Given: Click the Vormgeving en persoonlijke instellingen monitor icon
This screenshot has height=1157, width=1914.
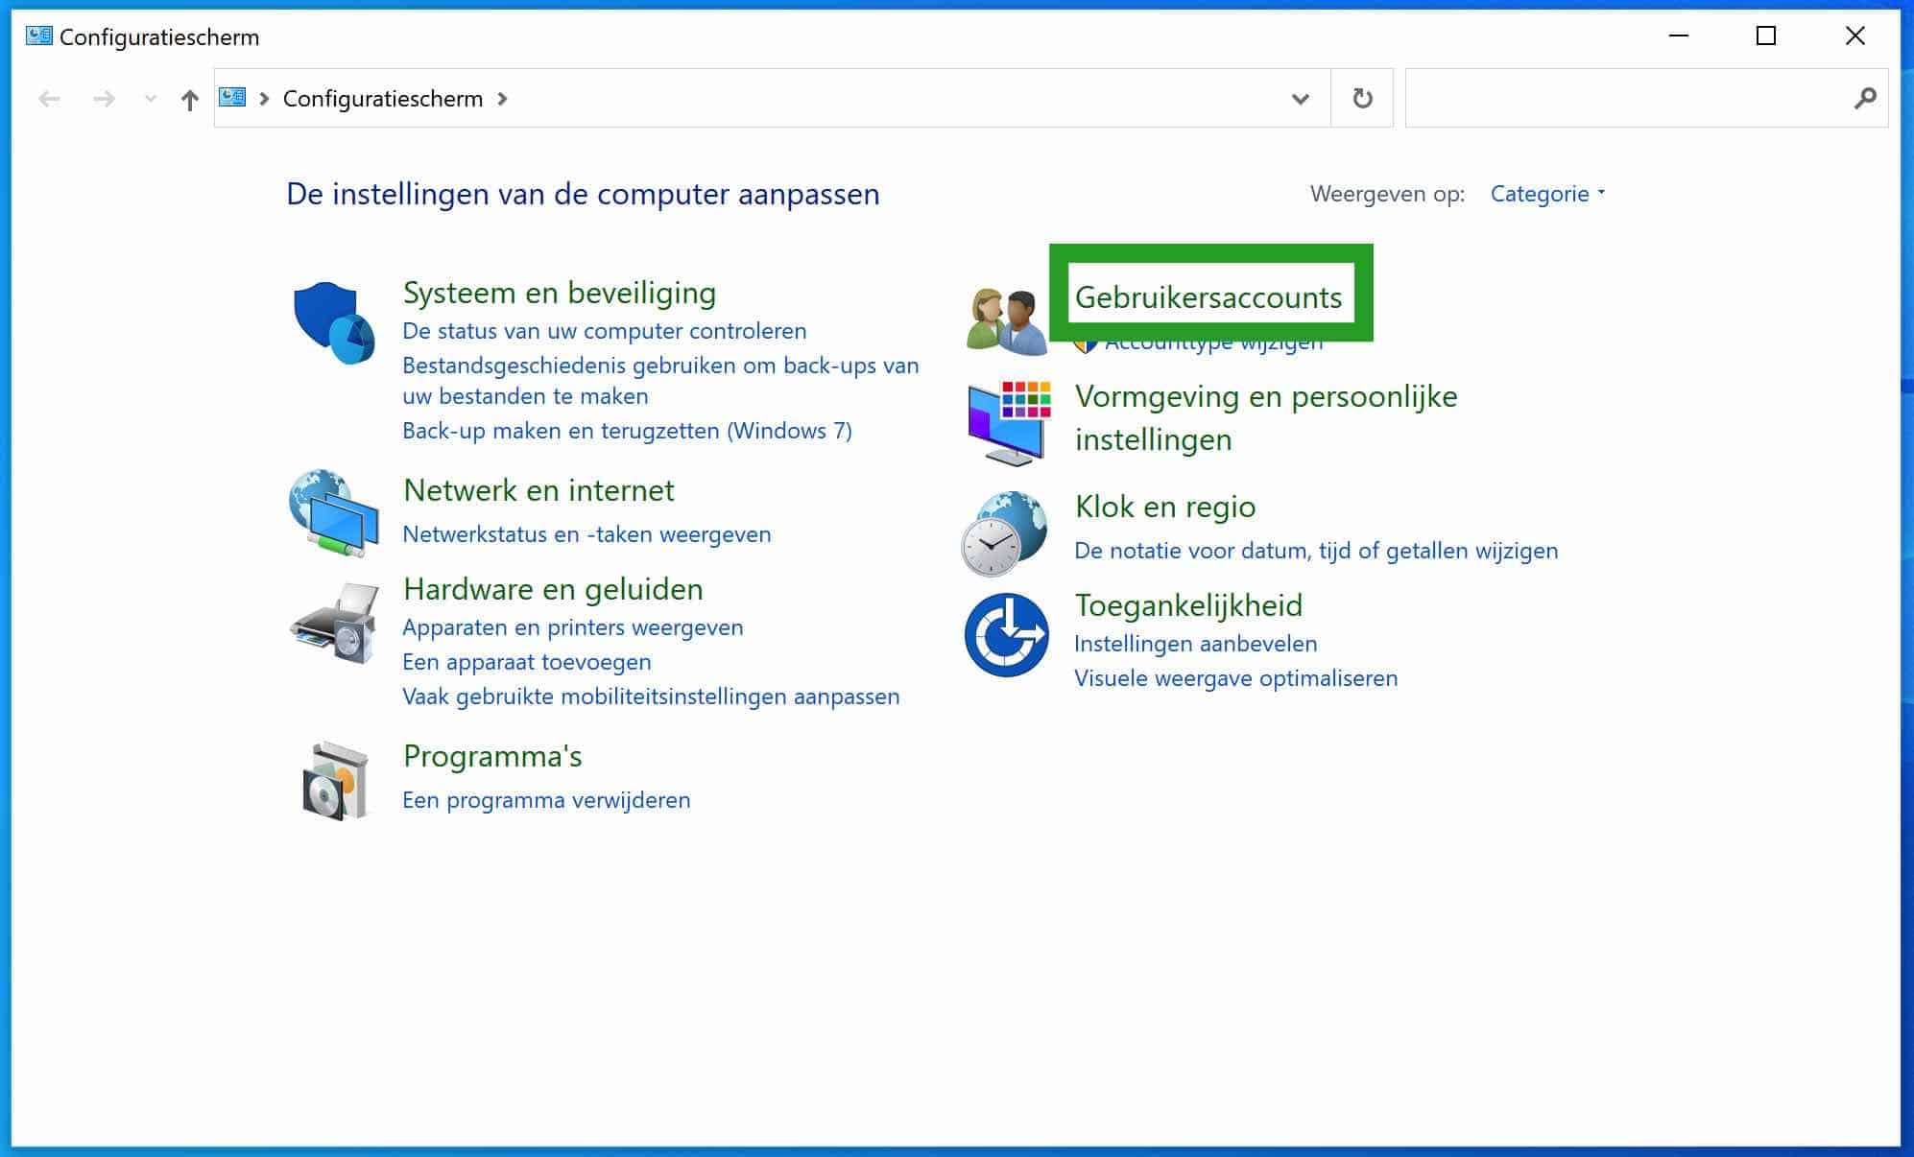Looking at the screenshot, I should [x=1004, y=419].
